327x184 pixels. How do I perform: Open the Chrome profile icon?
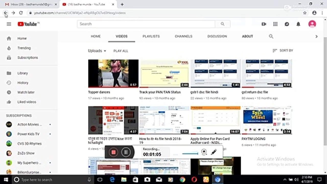[314, 13]
